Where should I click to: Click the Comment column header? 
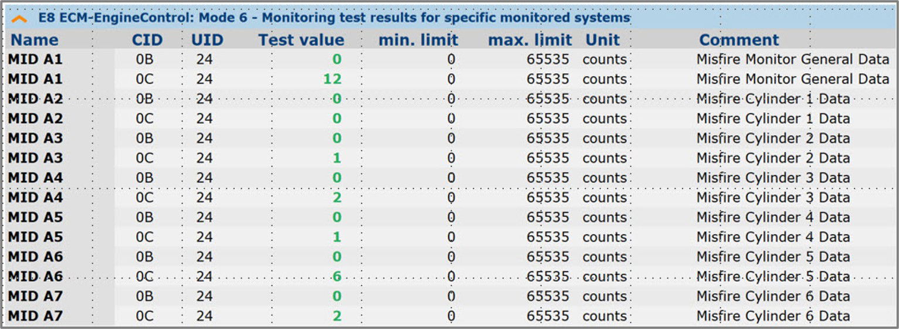[739, 40]
